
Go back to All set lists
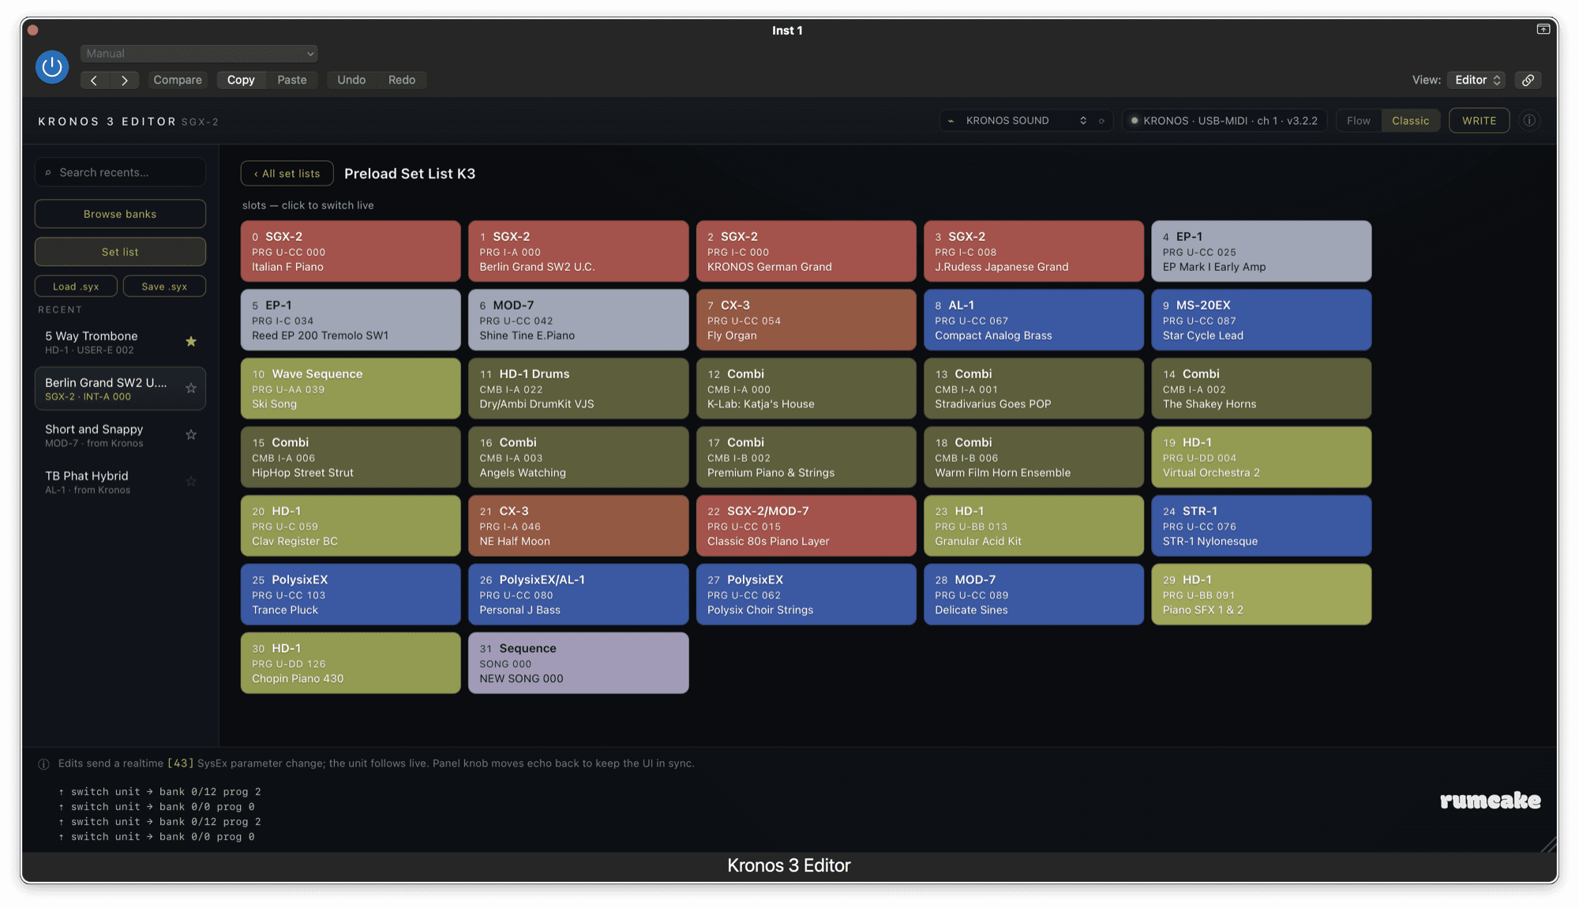287,174
